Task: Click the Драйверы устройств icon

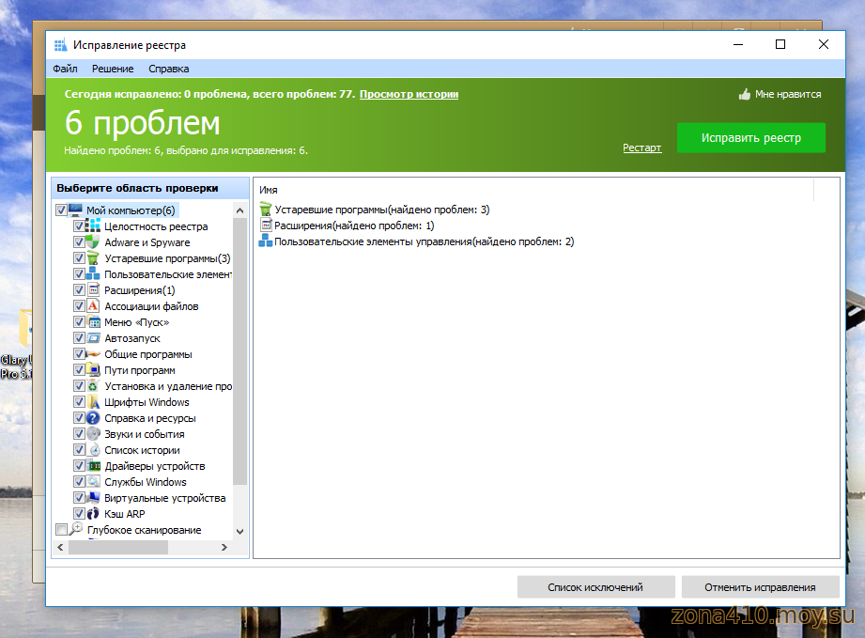Action: 93,466
